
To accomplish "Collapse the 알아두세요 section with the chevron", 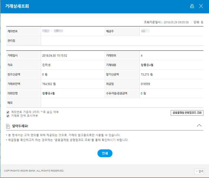I will tap(199, 125).
